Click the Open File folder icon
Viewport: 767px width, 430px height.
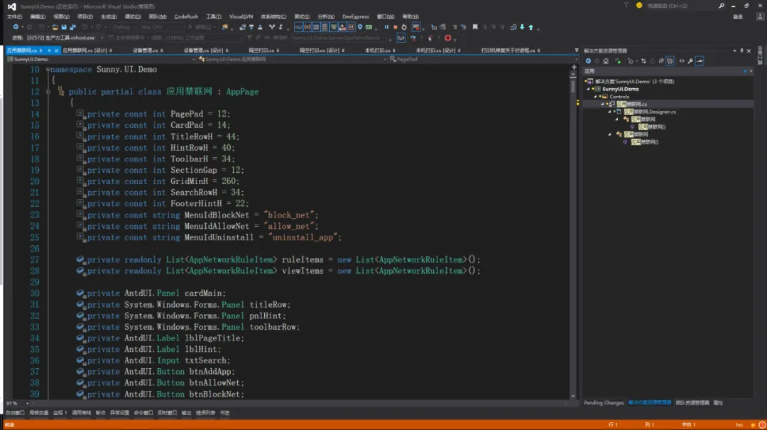55,27
